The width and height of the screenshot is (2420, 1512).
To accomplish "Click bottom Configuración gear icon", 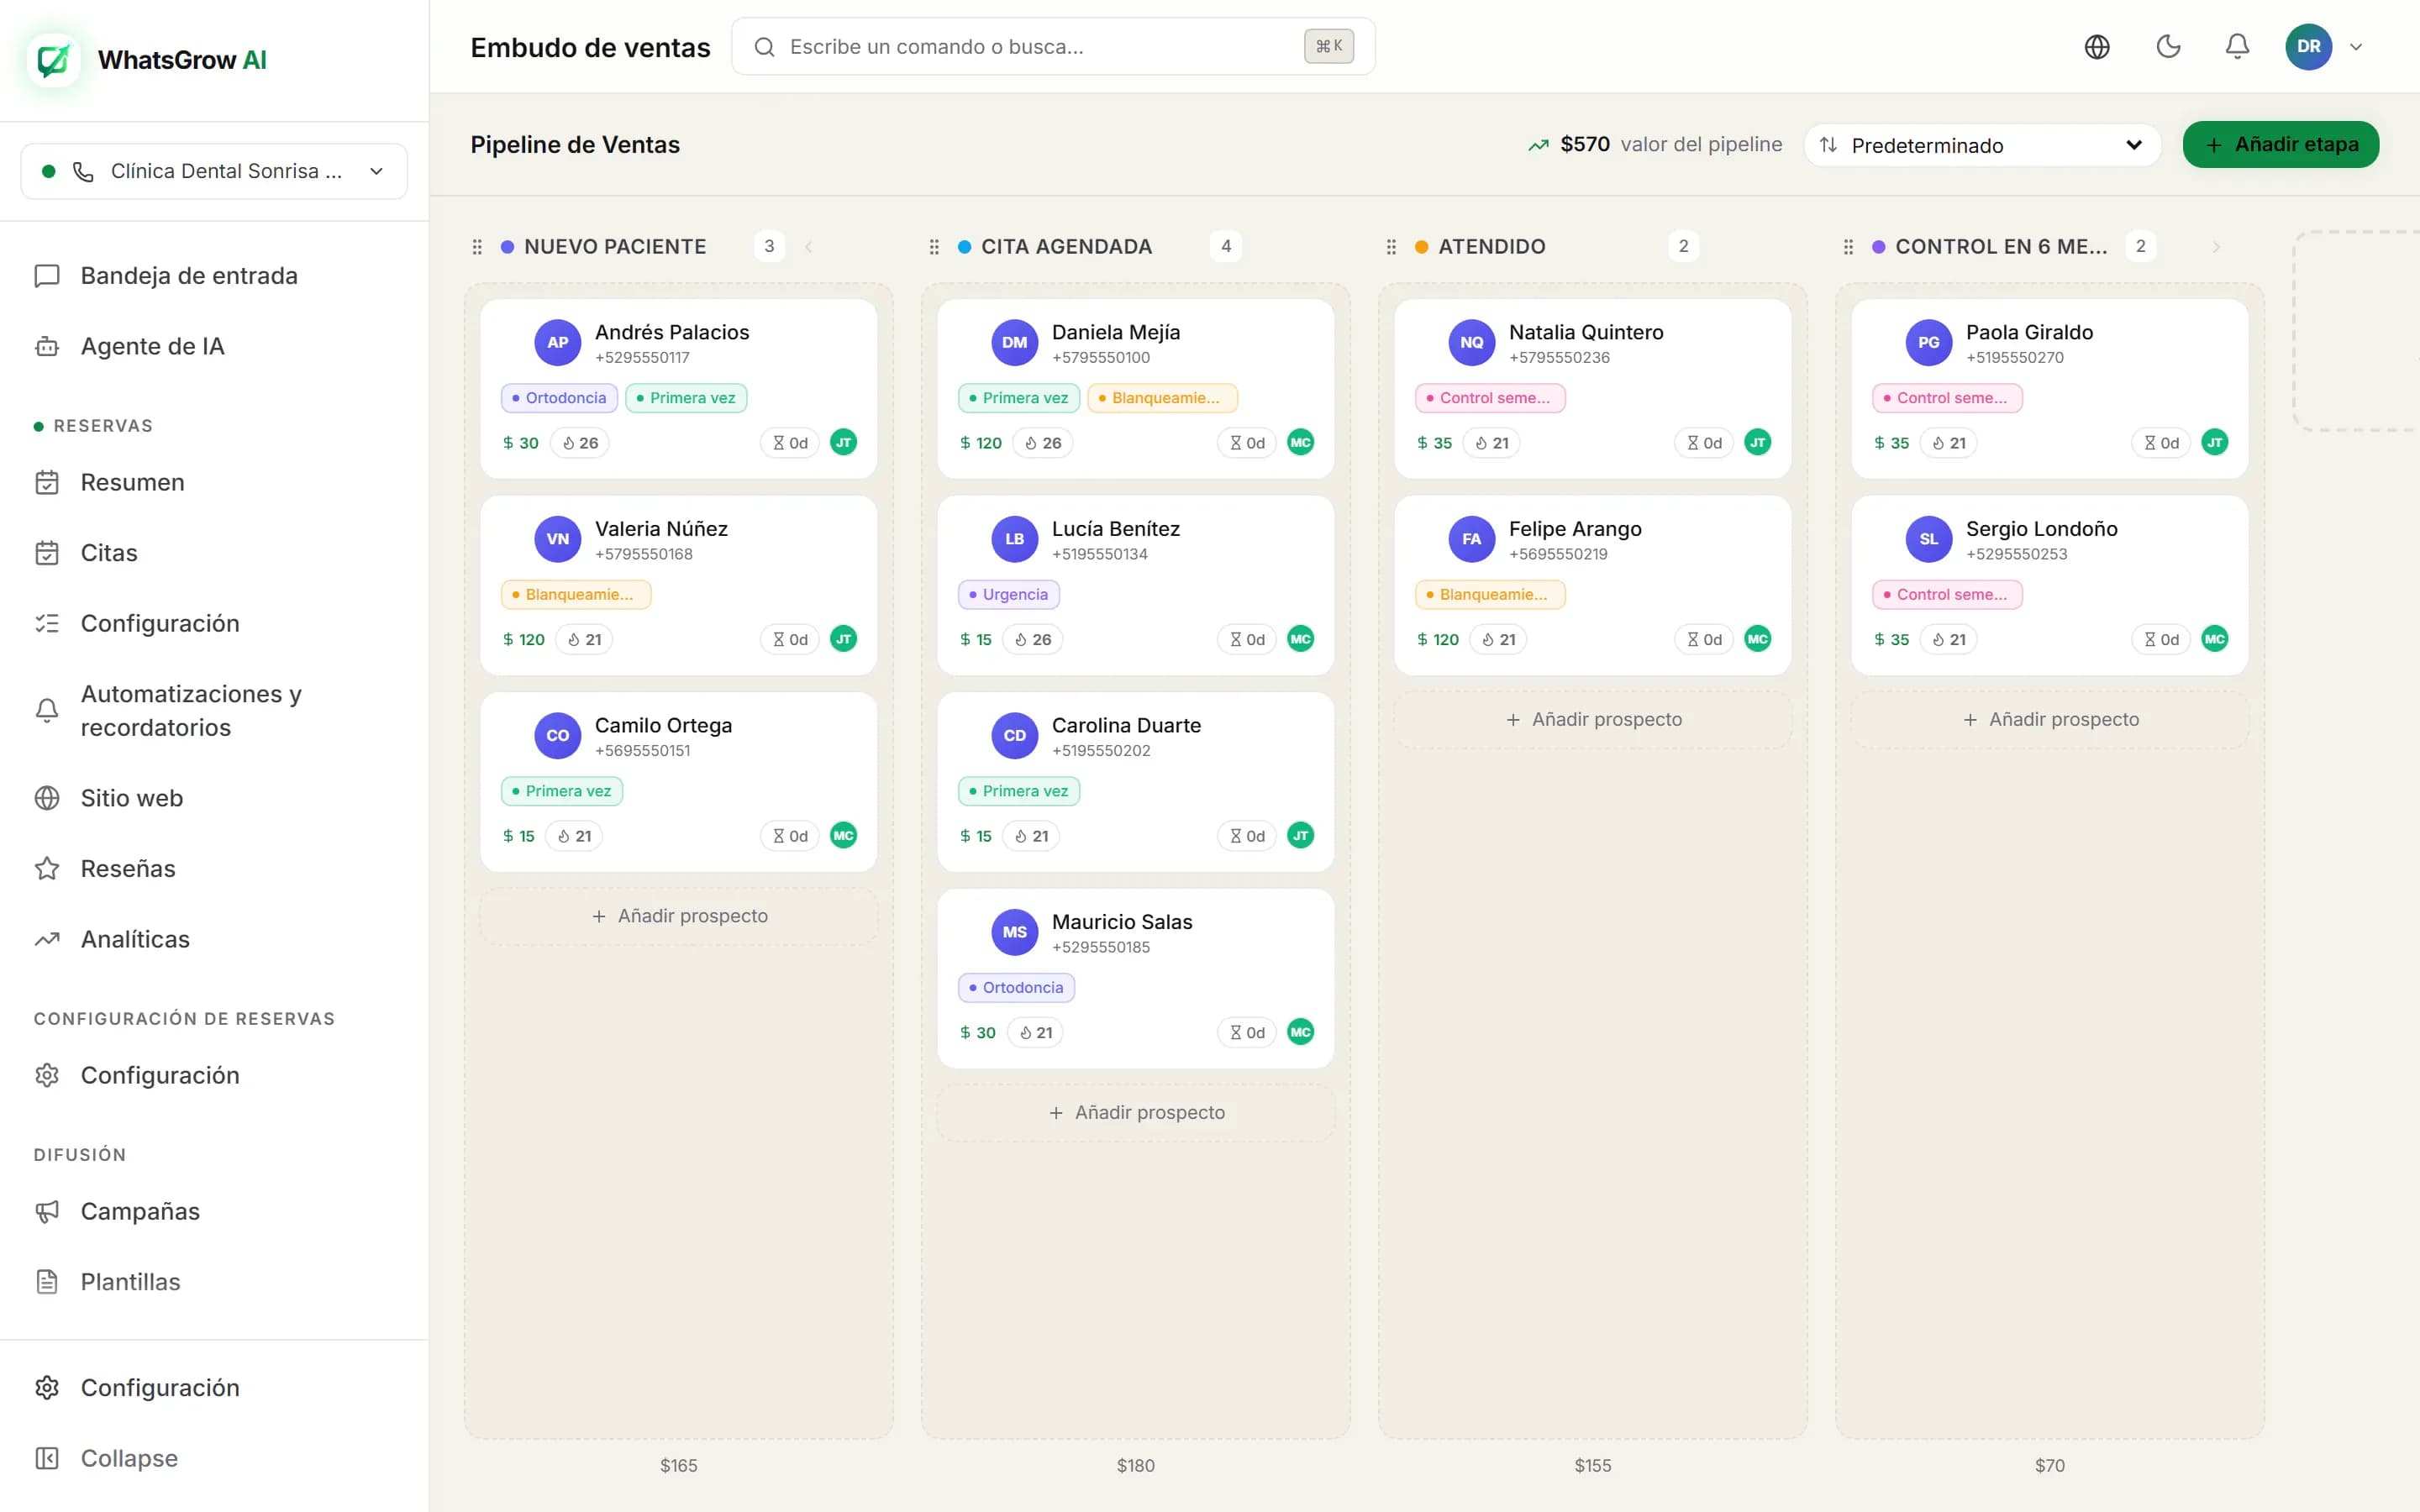I will tap(47, 1388).
